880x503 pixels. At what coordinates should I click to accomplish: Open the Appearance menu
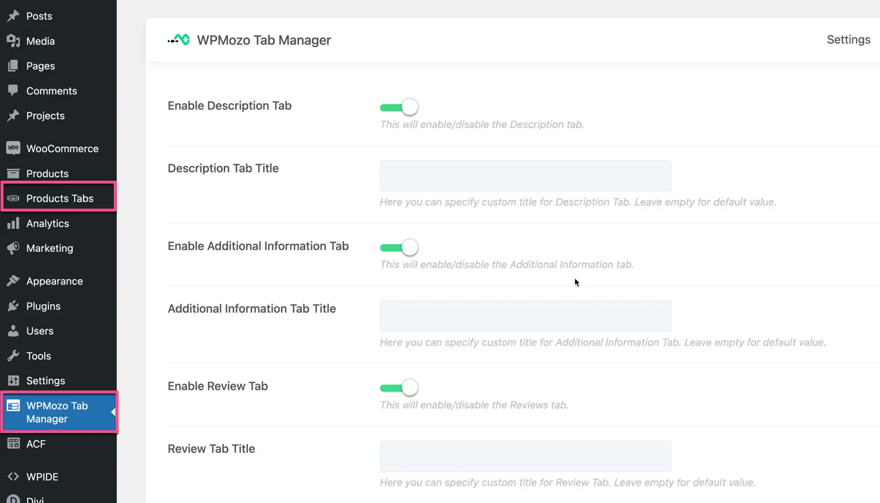(54, 281)
